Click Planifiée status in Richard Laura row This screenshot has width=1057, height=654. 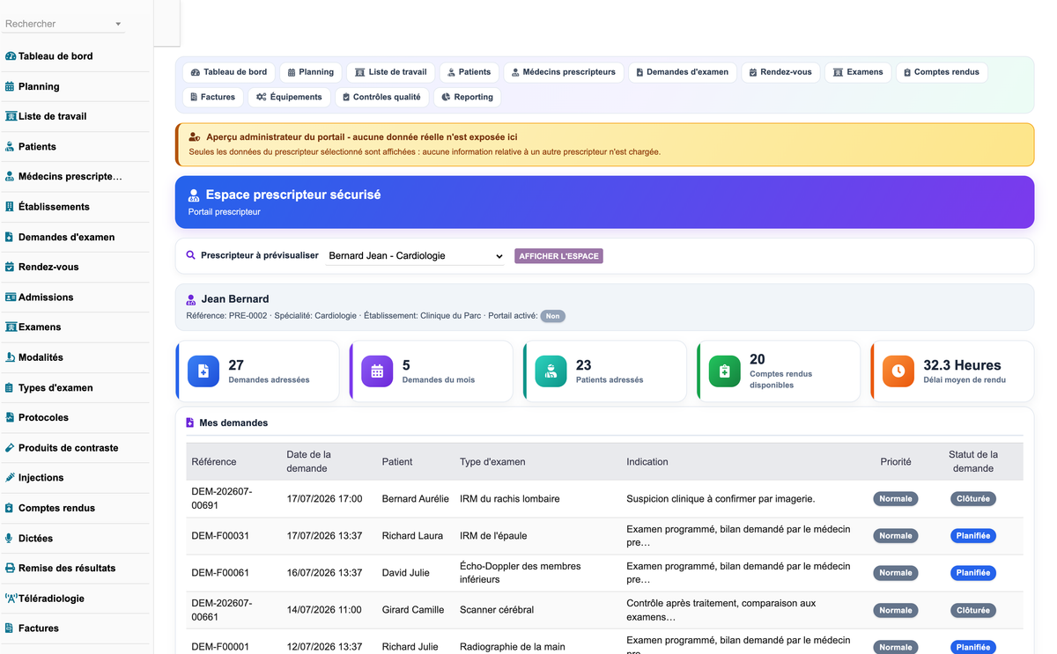pos(973,535)
